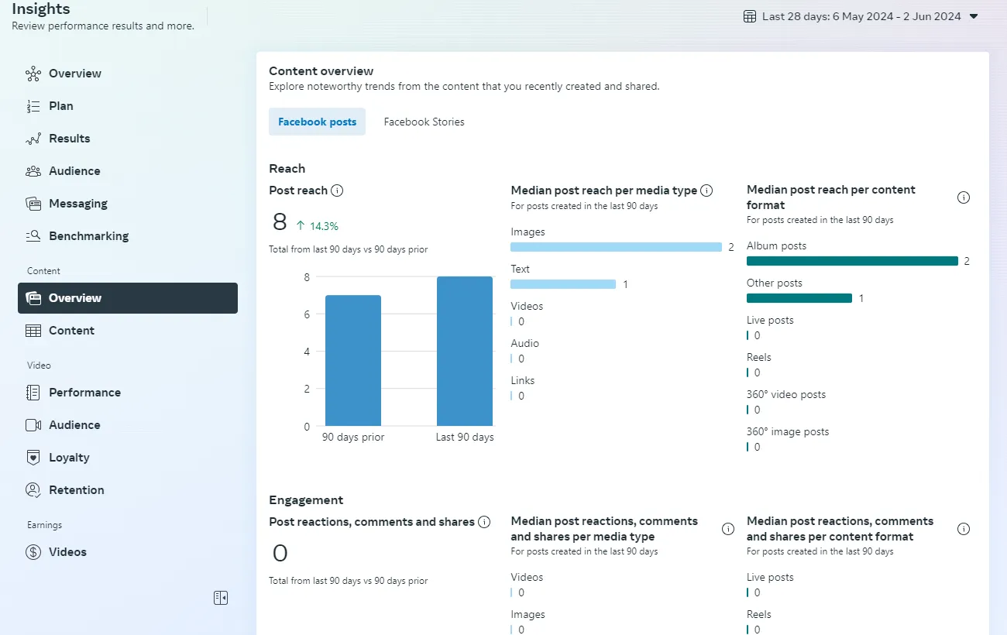Open Results using its trend-line icon

(x=32, y=138)
